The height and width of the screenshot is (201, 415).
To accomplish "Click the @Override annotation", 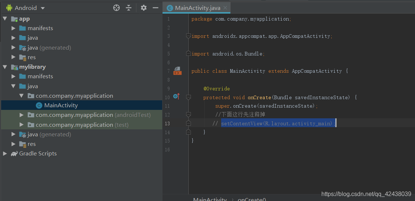I will (x=216, y=89).
